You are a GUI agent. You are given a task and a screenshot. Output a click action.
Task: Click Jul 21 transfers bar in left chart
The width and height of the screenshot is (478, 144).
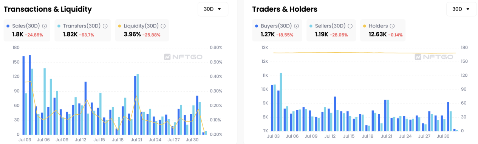pyautogui.click(x=138, y=104)
